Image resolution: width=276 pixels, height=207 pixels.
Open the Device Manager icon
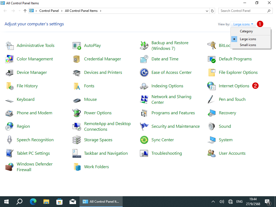(9, 73)
